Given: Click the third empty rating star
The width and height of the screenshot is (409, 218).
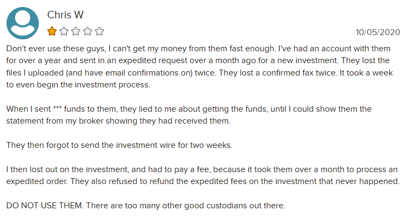Looking at the screenshot, I should [x=75, y=31].
